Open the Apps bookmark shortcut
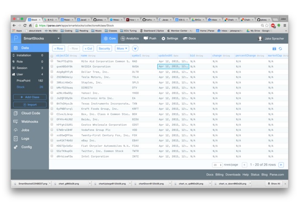This screenshot has height=212, width=299. pos(17,30)
